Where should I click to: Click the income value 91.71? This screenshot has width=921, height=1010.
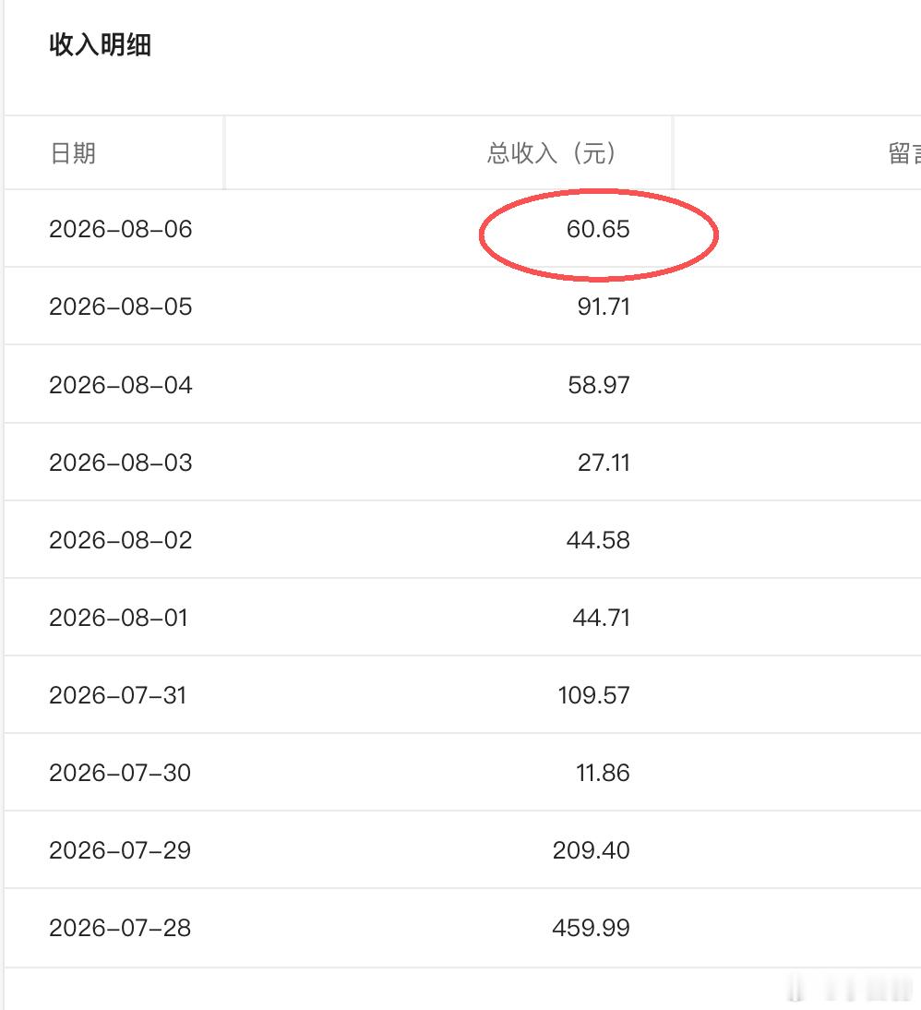click(x=604, y=307)
